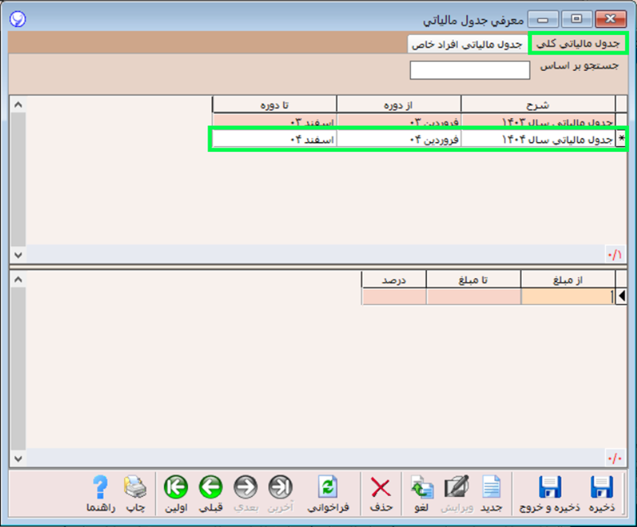Click the از دوره column header
Screen dimensions: 637x527
pos(399,104)
